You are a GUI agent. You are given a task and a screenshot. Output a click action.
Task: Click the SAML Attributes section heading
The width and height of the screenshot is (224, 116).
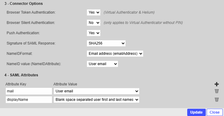click(21, 75)
